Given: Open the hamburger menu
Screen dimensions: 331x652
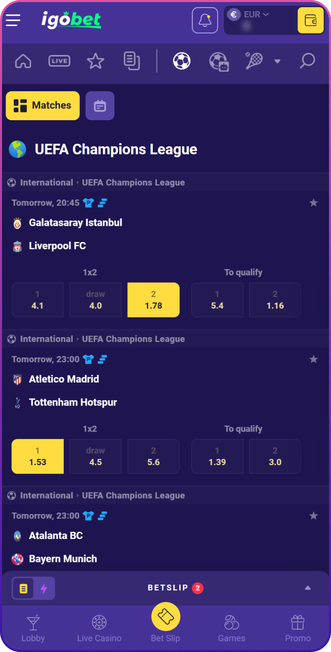Looking at the screenshot, I should click(13, 20).
